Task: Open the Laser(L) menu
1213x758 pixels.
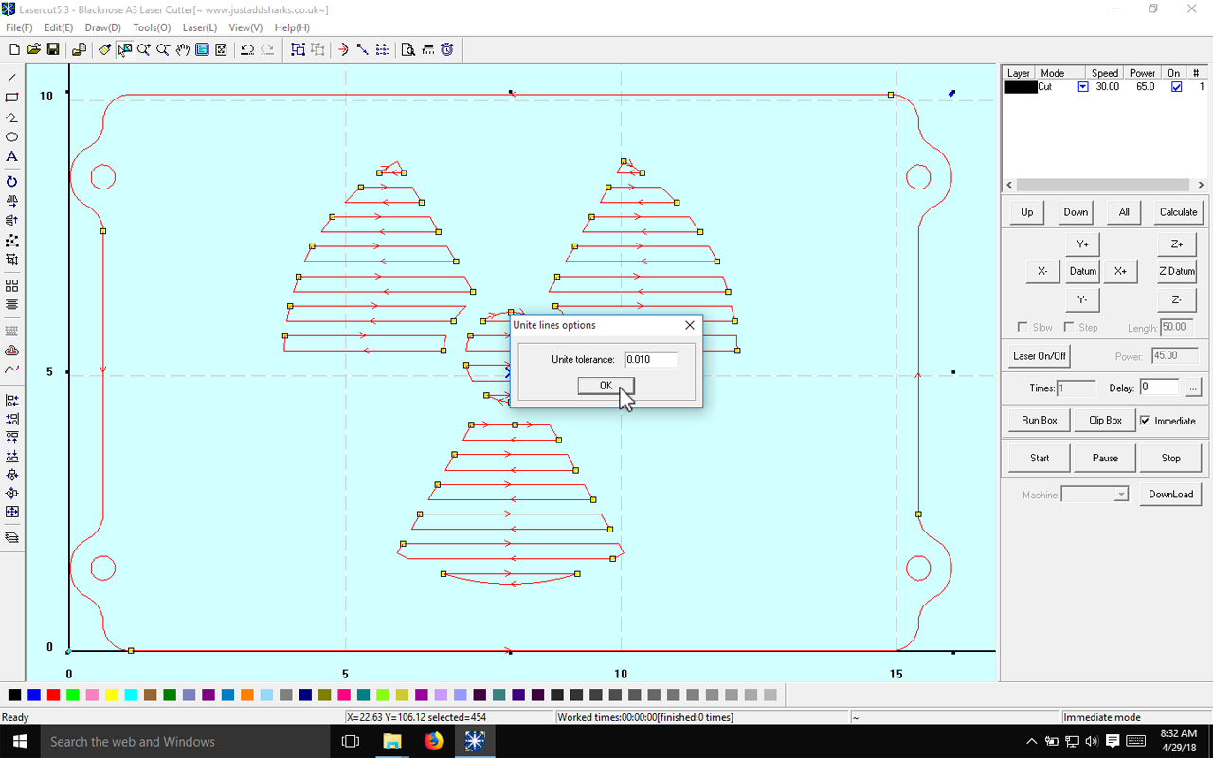Action: coord(199,27)
